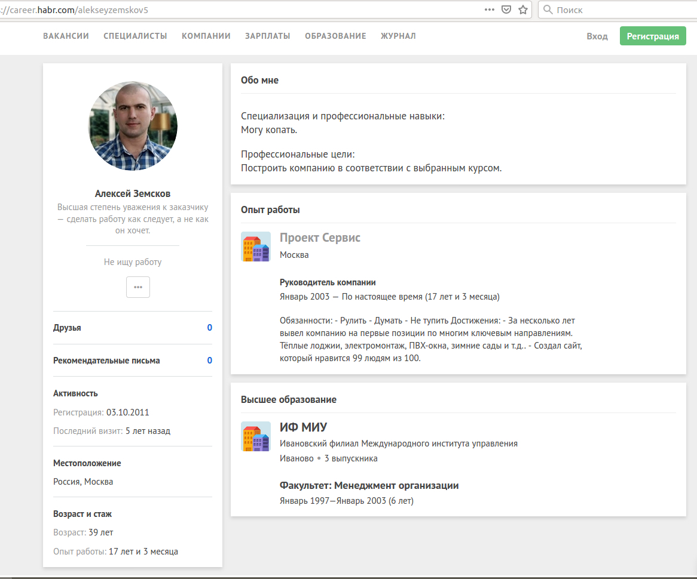Select the Зарплаты navigation item
Viewport: 697px width, 579px height.
click(x=267, y=36)
